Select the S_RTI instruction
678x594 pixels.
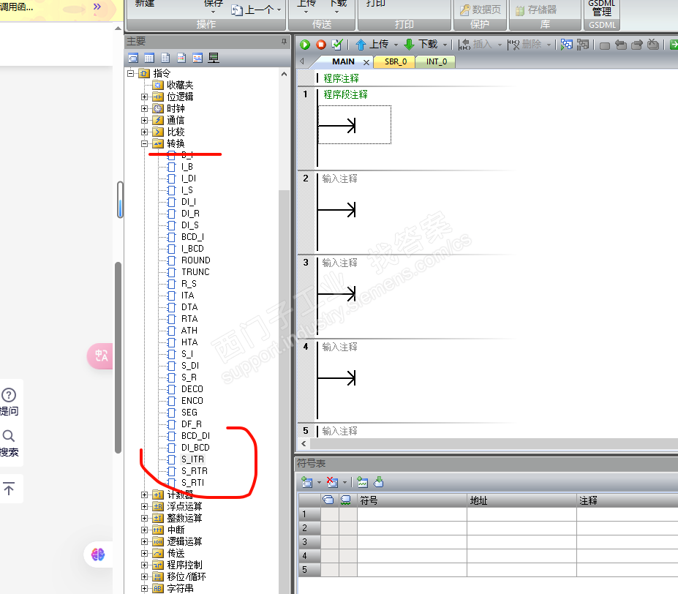[192, 482]
